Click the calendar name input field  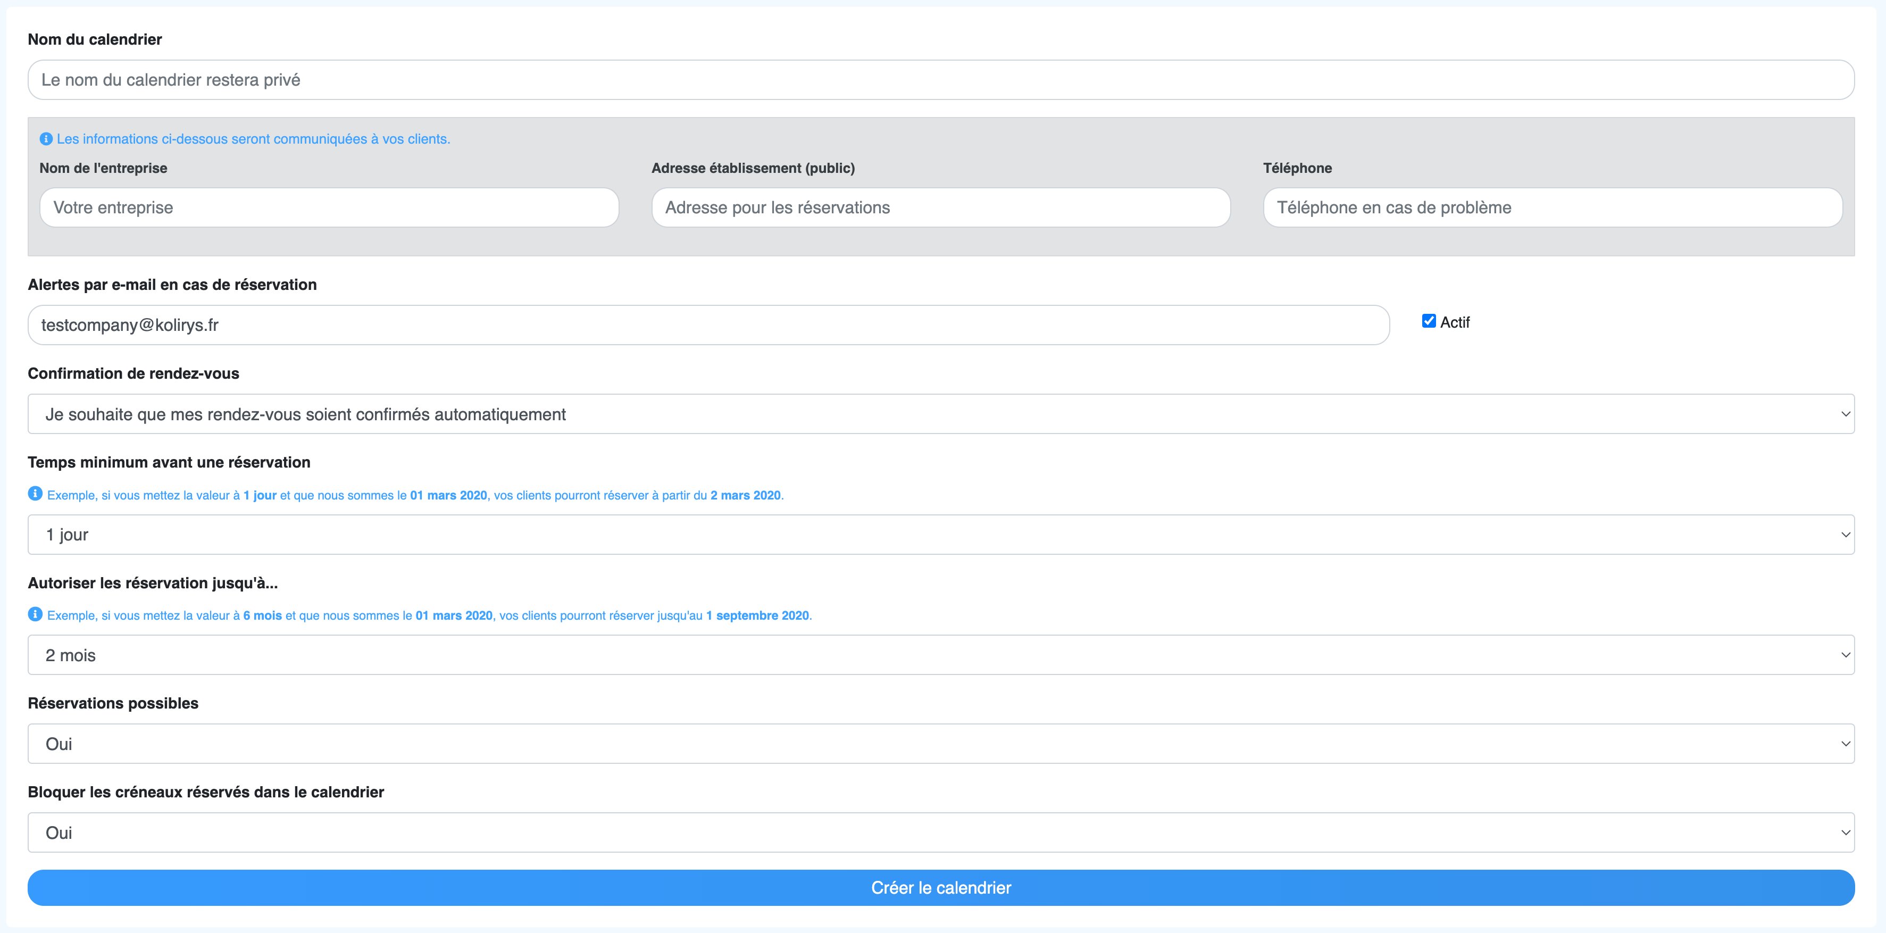[941, 80]
